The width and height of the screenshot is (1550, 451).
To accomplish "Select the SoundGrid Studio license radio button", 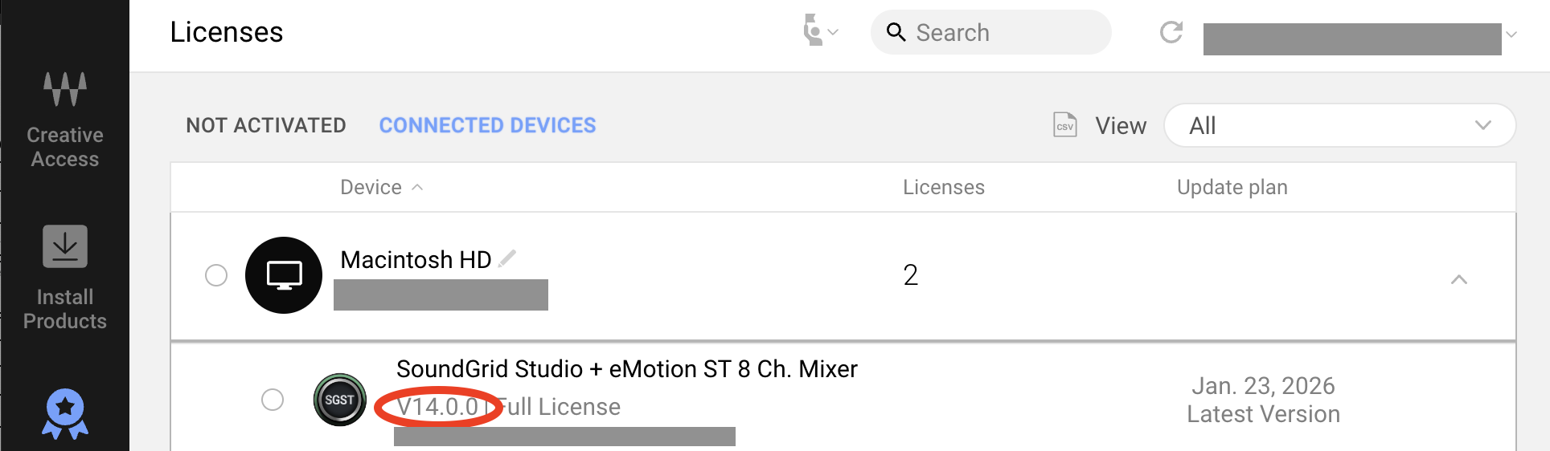I will 273,400.
